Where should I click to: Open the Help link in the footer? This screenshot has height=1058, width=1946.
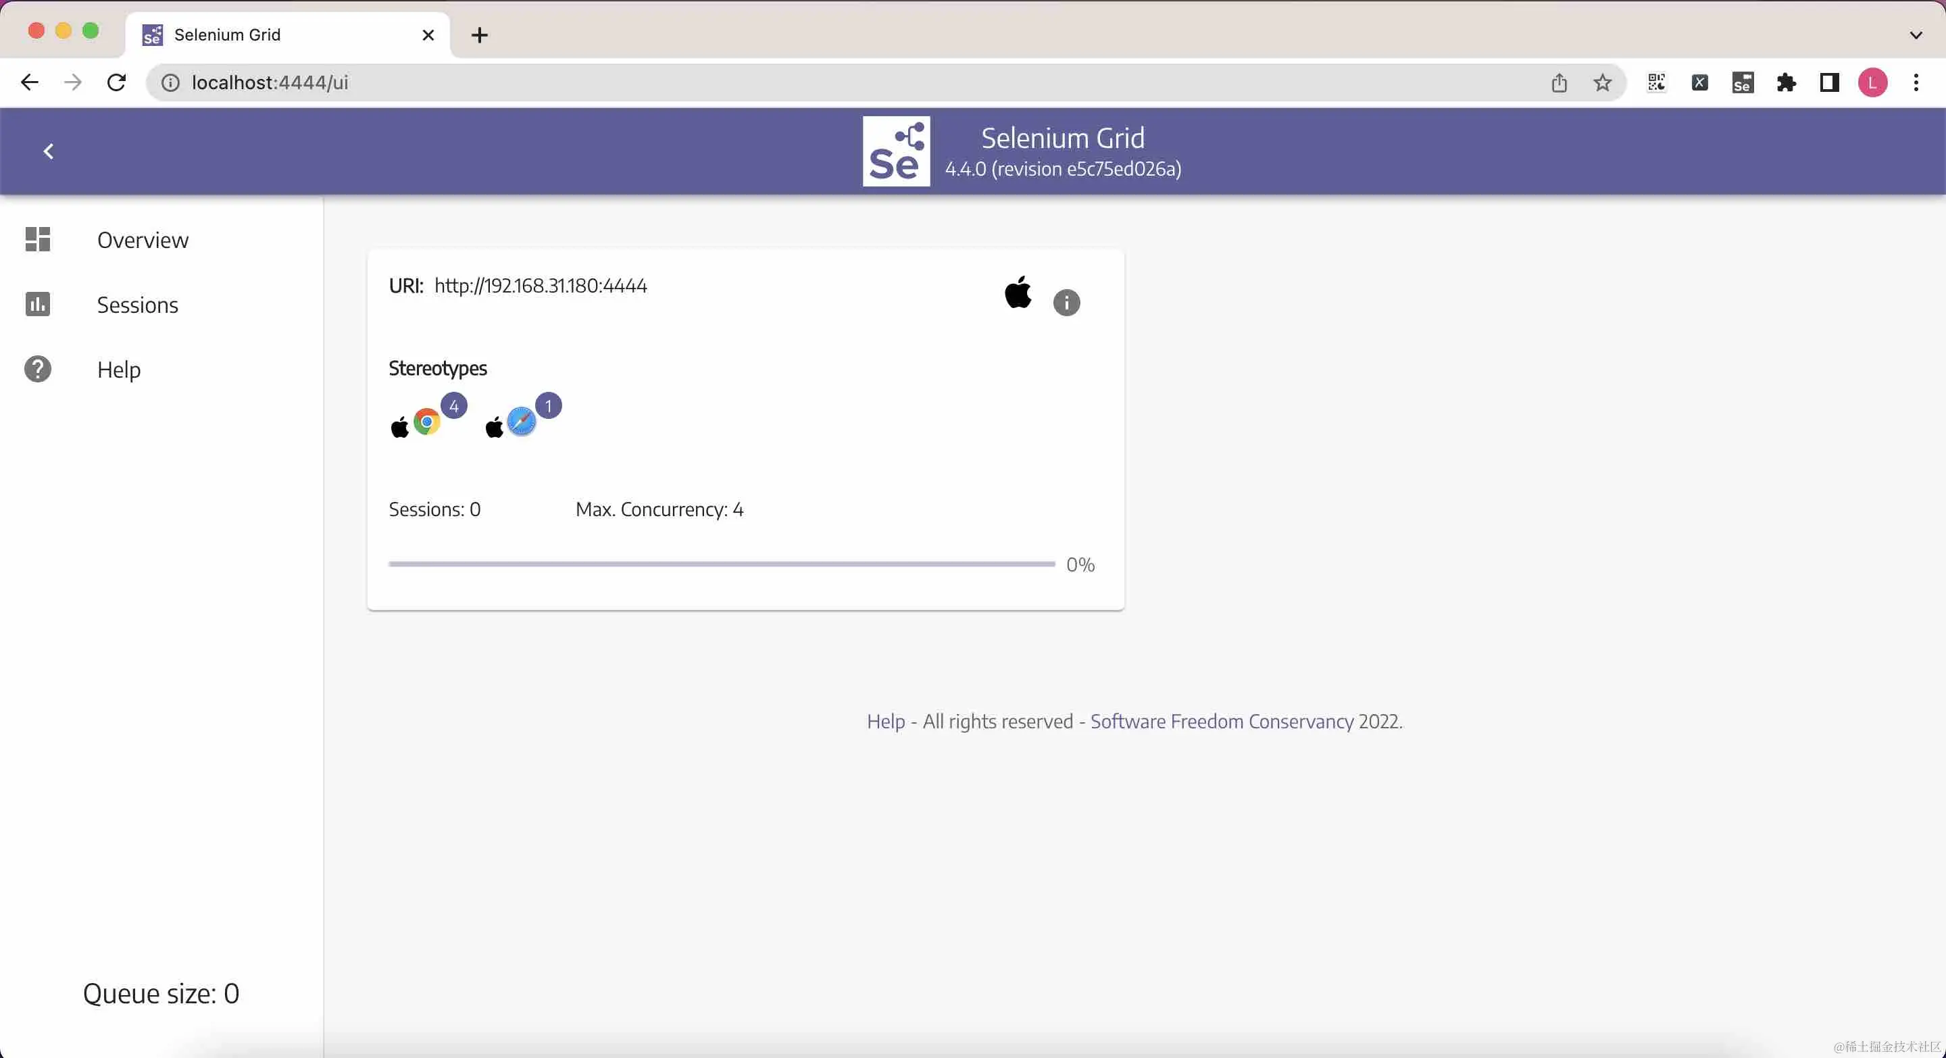(x=885, y=722)
